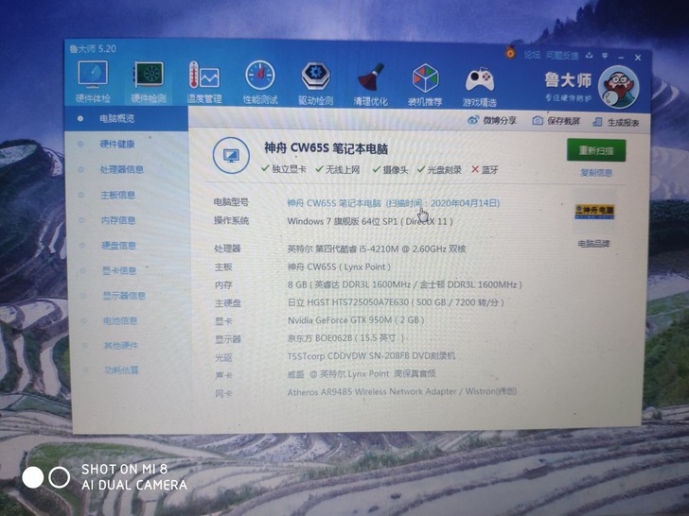Click 生成报表 generate report

[615, 123]
